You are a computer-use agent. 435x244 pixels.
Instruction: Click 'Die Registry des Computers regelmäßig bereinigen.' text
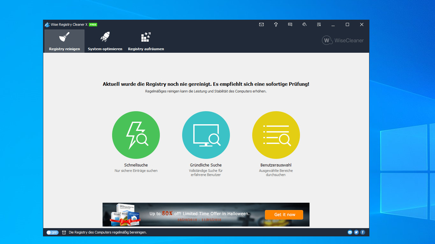coord(108,233)
